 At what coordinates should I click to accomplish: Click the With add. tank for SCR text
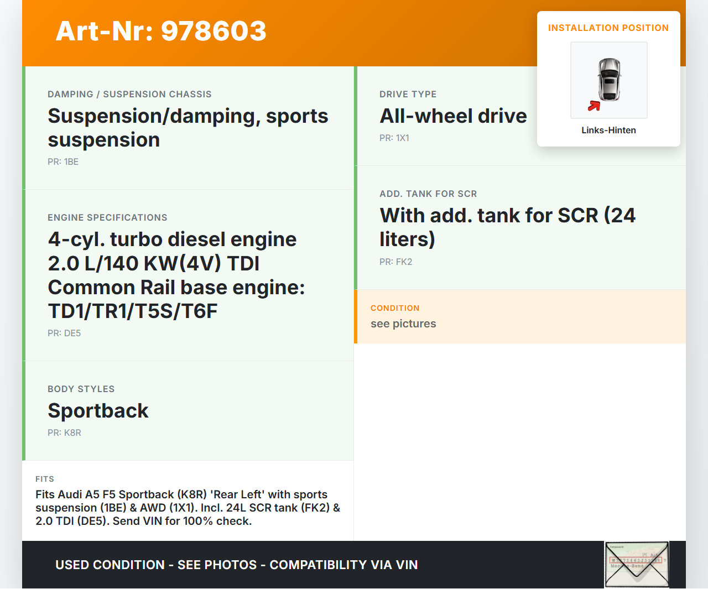(507, 227)
